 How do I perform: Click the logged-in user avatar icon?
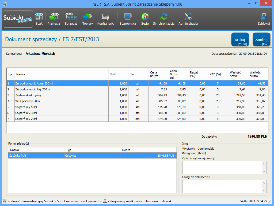click(105, 201)
